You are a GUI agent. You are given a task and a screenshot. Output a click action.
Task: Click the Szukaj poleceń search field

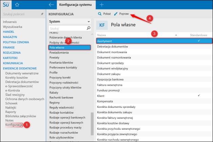point(21,14)
